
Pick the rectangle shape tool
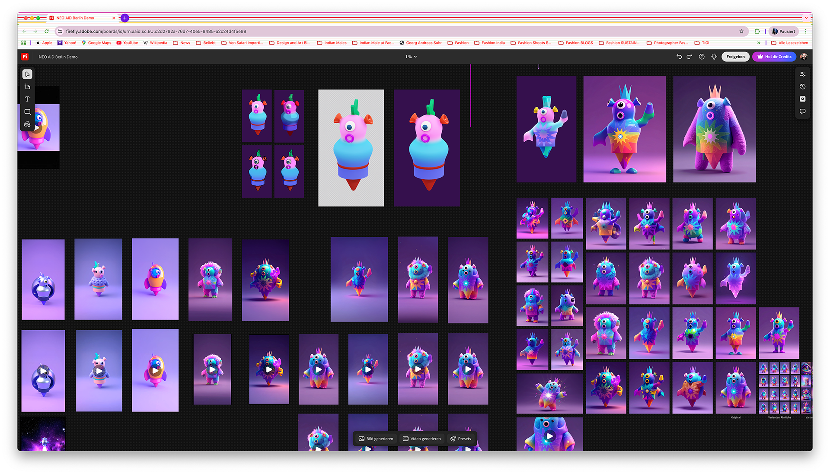coord(27,111)
